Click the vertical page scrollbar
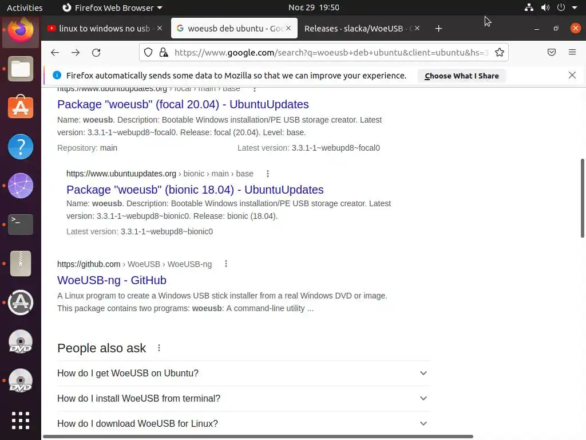The image size is (586, 440). click(x=582, y=198)
